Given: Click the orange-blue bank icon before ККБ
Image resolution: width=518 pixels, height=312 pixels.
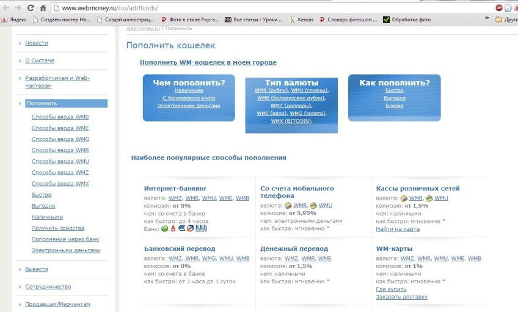Looking at the screenshot, I should click(x=191, y=228).
